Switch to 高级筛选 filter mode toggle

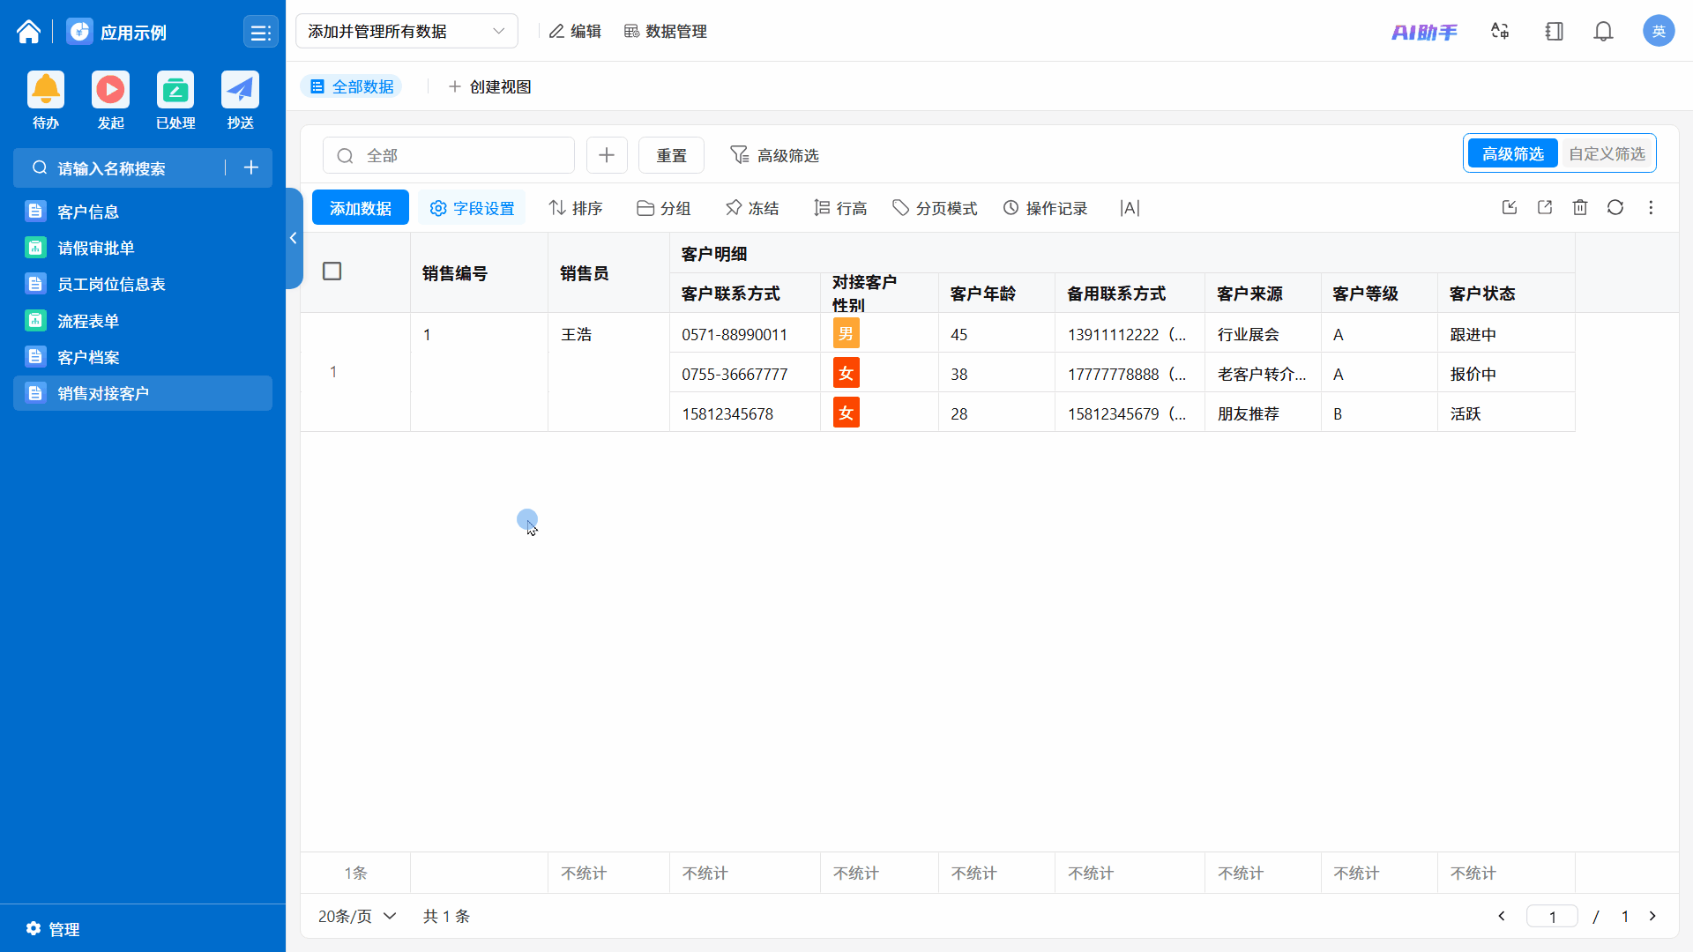pyautogui.click(x=1512, y=153)
